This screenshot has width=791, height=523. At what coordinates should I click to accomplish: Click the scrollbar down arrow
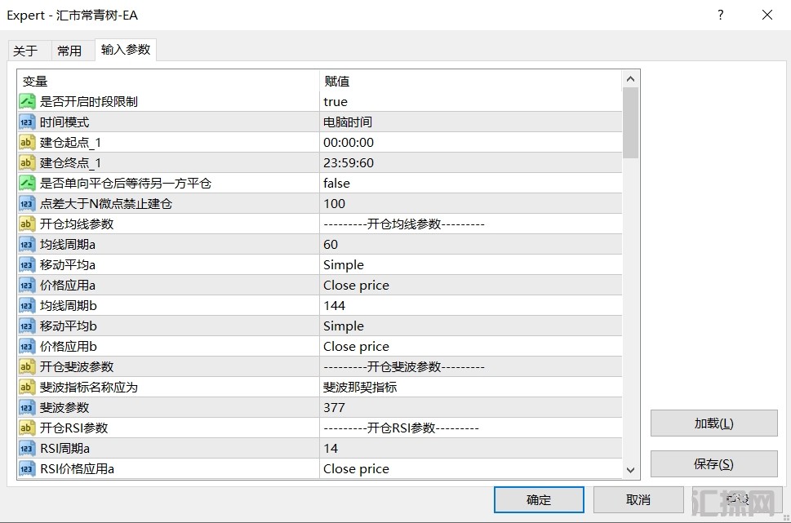630,470
